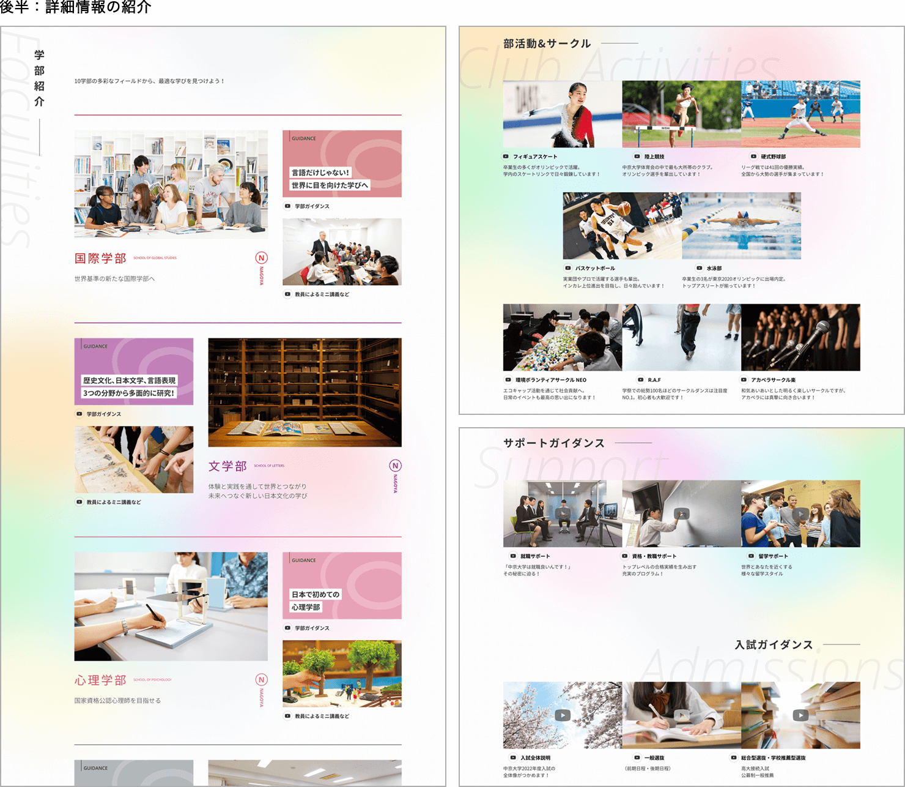Screen dimensions: 905x787
Task: Open the pink GUIDANCE card 言語だけじゃない!
Action: click(342, 163)
